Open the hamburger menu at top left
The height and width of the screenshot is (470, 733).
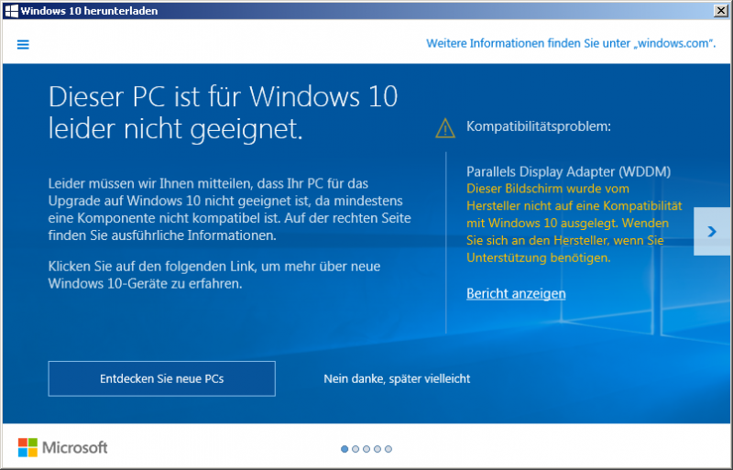pyautogui.click(x=23, y=44)
